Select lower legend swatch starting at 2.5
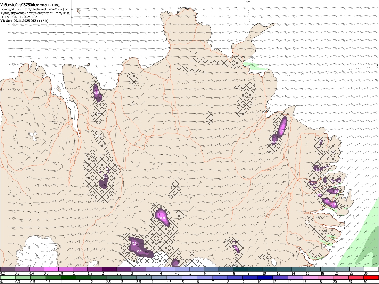 (113, 277)
